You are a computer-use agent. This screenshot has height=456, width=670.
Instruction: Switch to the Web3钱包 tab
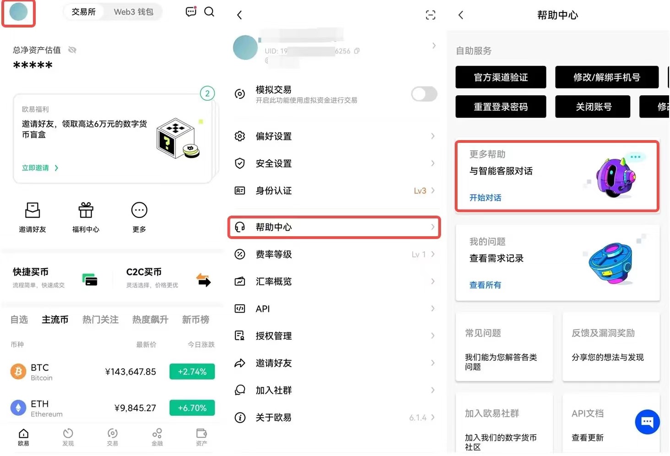pyautogui.click(x=134, y=12)
